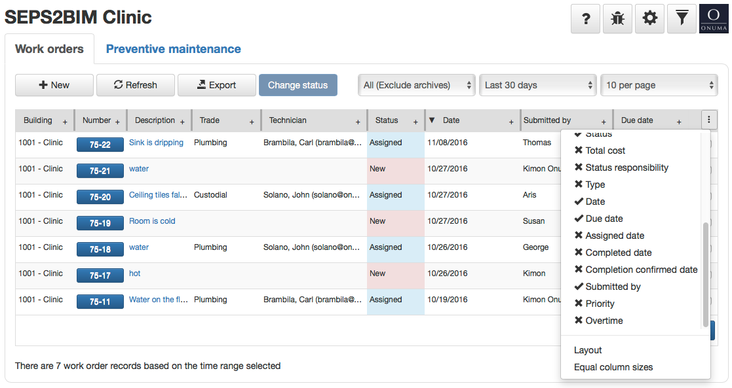Open the 10 per page dropdown
Viewport: 732px width, 388px height.
[x=659, y=85]
